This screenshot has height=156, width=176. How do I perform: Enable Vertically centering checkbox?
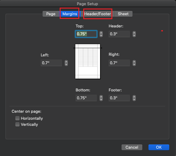pos(17,124)
